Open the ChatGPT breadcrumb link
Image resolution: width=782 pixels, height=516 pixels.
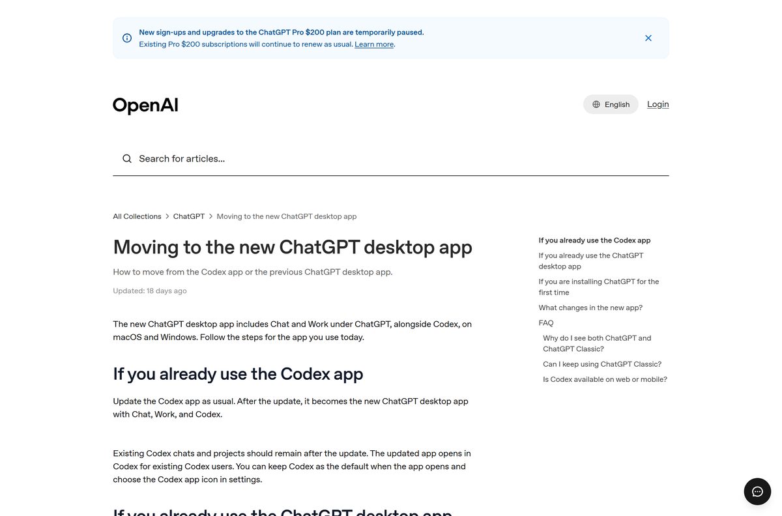[189, 216]
